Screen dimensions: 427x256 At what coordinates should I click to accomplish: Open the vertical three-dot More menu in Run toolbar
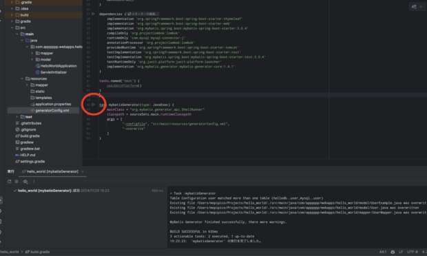(34, 182)
